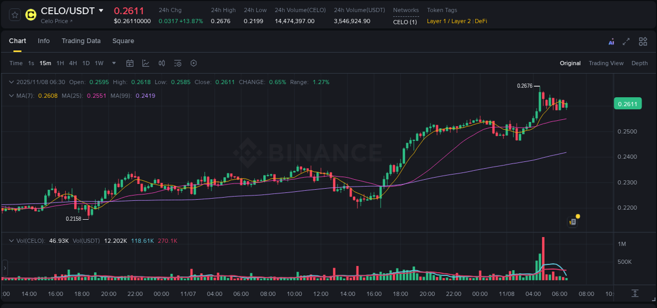This screenshot has width=657, height=308.
Task: Open the widget layout grid options
Action: (642, 41)
